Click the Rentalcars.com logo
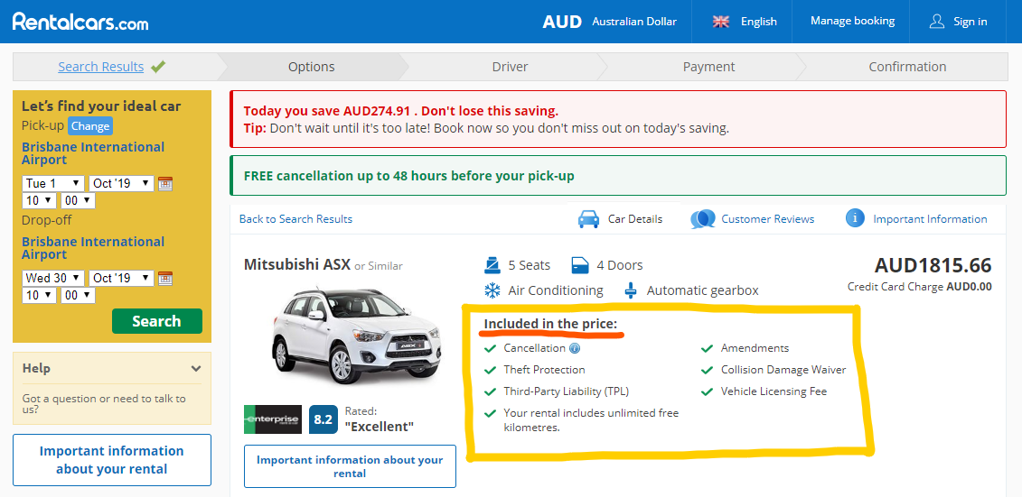 [80, 22]
